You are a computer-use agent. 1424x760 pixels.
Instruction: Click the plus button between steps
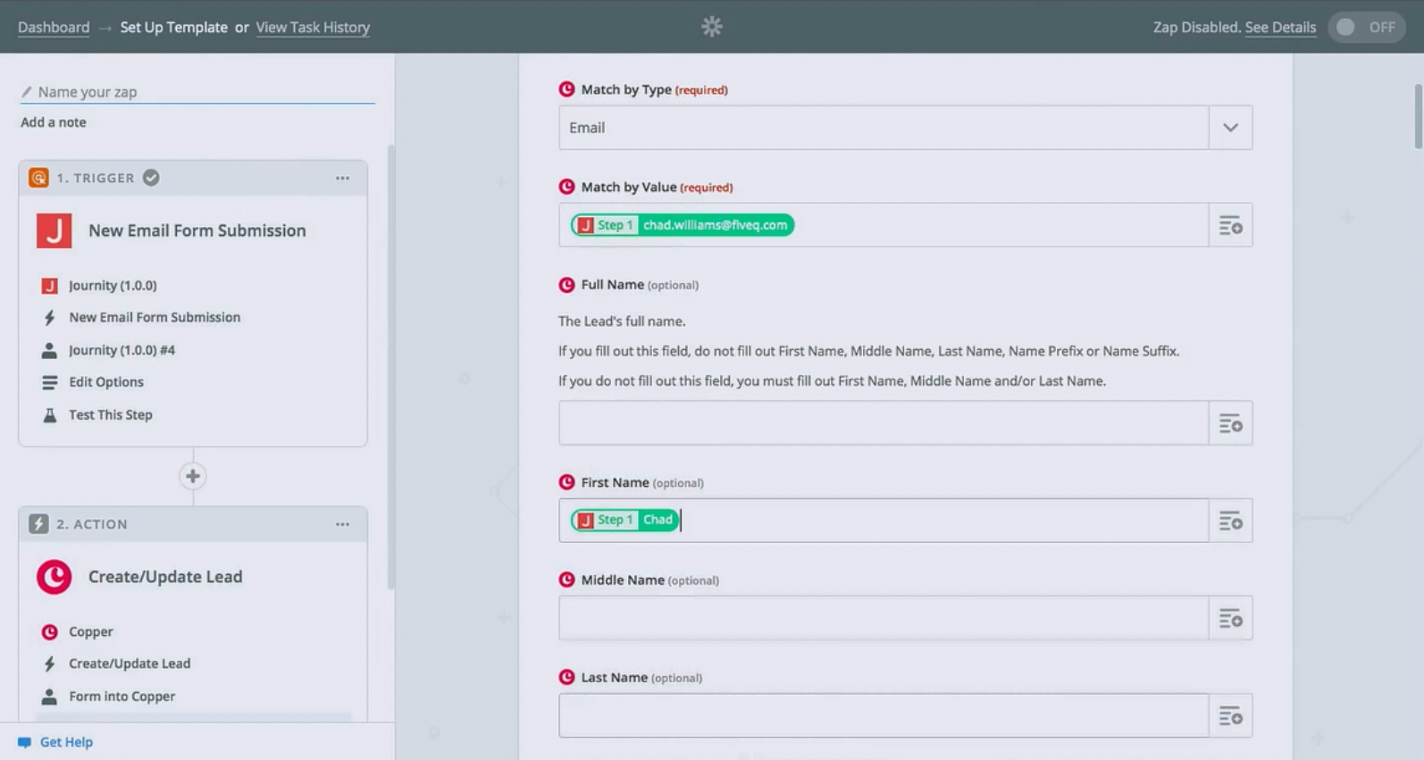coord(193,476)
